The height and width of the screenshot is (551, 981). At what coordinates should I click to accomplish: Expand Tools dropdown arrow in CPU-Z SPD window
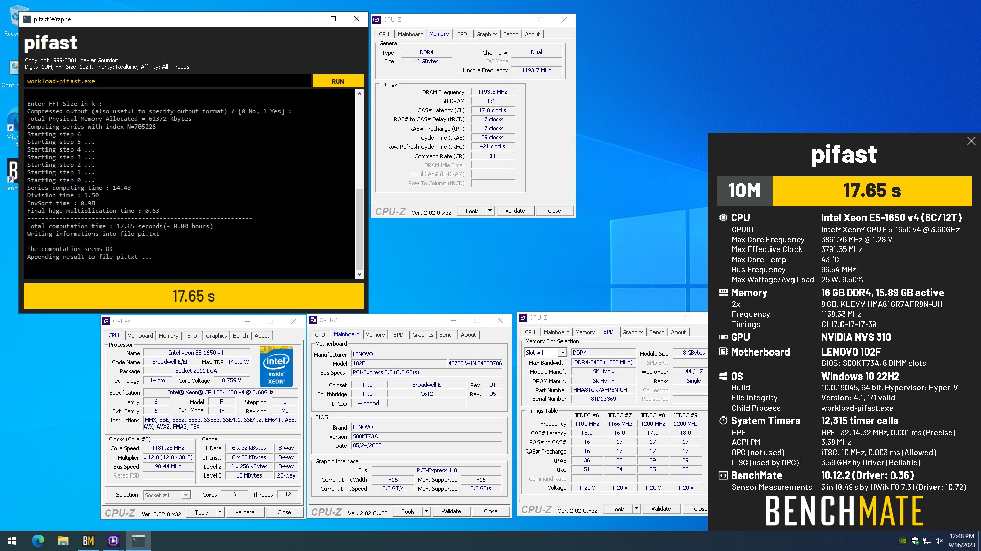point(637,509)
